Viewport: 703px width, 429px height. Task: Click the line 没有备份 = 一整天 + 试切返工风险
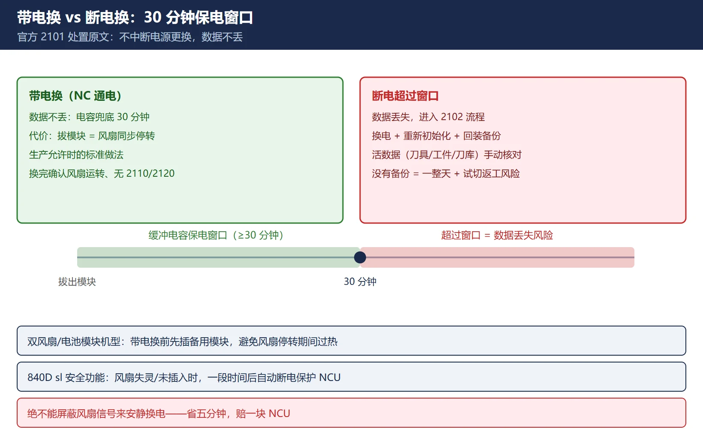click(x=446, y=173)
